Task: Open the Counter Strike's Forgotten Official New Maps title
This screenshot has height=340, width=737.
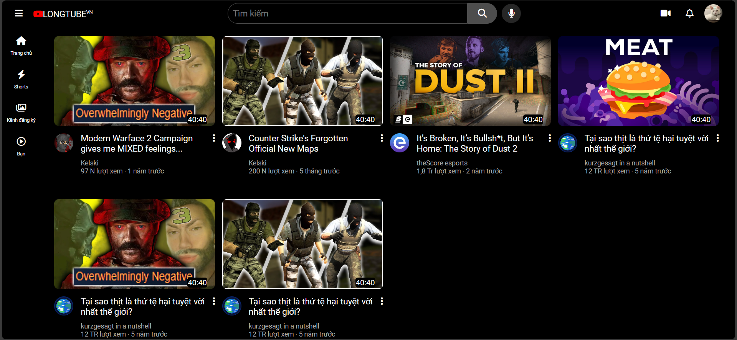Action: [x=298, y=144]
